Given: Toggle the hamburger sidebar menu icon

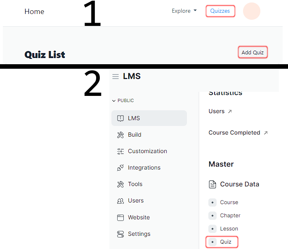Looking at the screenshot, I should [x=116, y=77].
